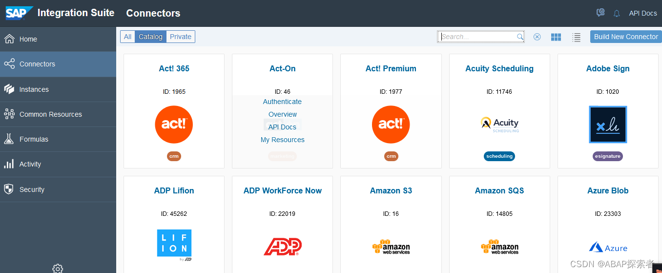The height and width of the screenshot is (273, 662).
Task: Click Integration Suite title text
Action: click(76, 13)
